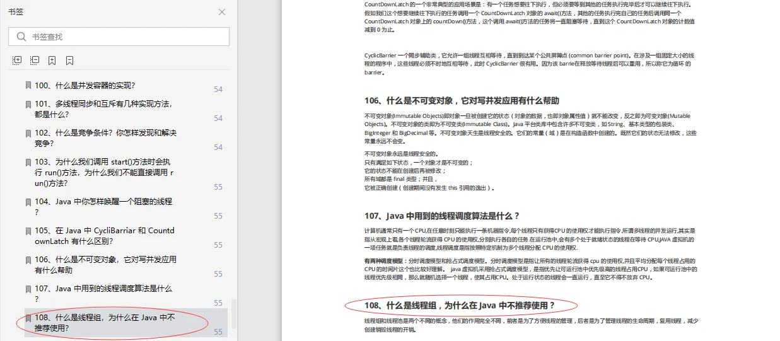
Task: Collapse all bookmarks with the minus icon
Action: pyautogui.click(x=35, y=61)
